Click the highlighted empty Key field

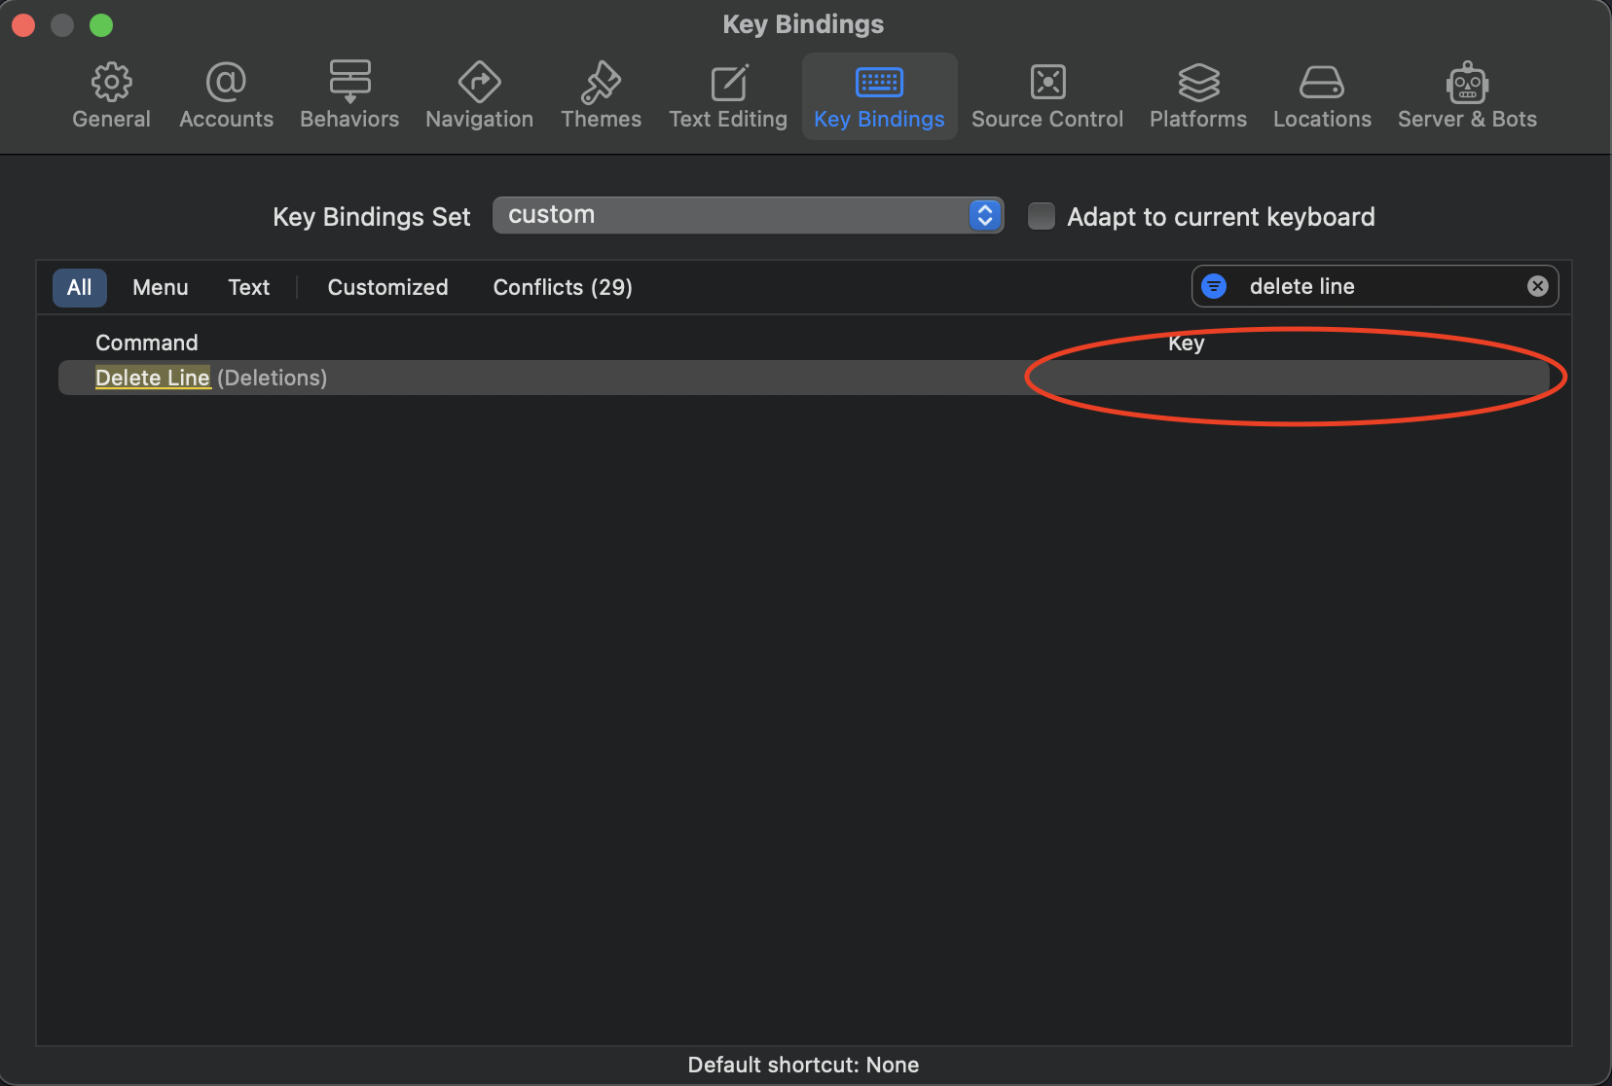click(x=1291, y=378)
